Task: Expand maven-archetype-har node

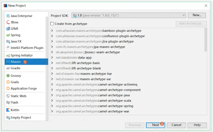Action: pos(52,74)
